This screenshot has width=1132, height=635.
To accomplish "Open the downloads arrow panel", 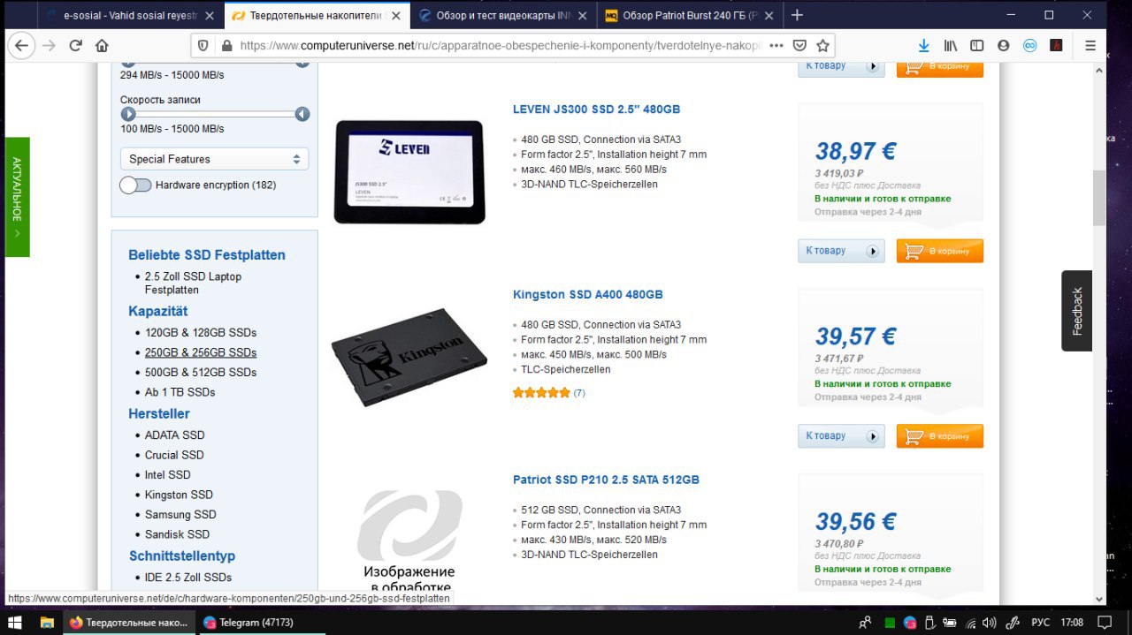I will tap(924, 46).
